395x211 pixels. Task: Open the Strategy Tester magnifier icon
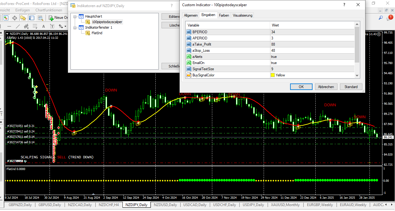point(40,18)
